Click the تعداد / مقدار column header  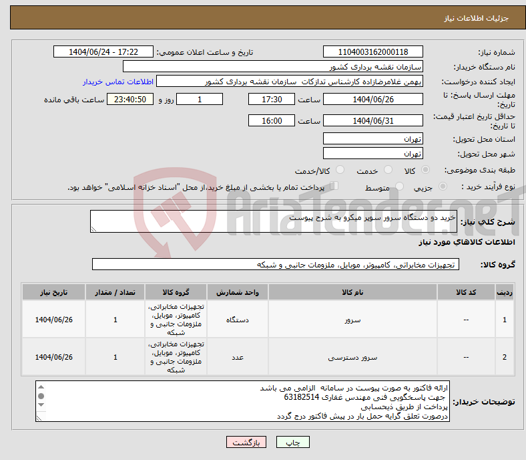point(115,292)
